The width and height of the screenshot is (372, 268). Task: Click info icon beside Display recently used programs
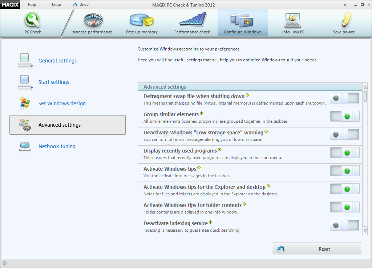click(x=220, y=149)
